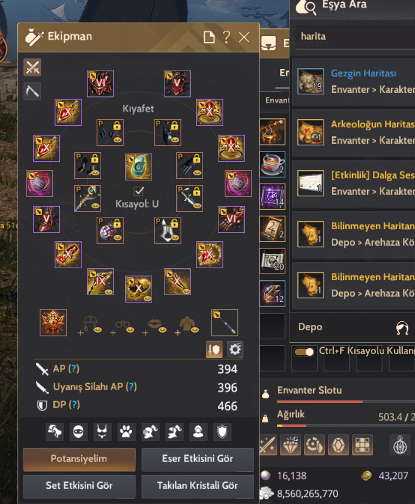415x504 pixels.
Task: Click the harita search input field
Action: click(x=355, y=37)
